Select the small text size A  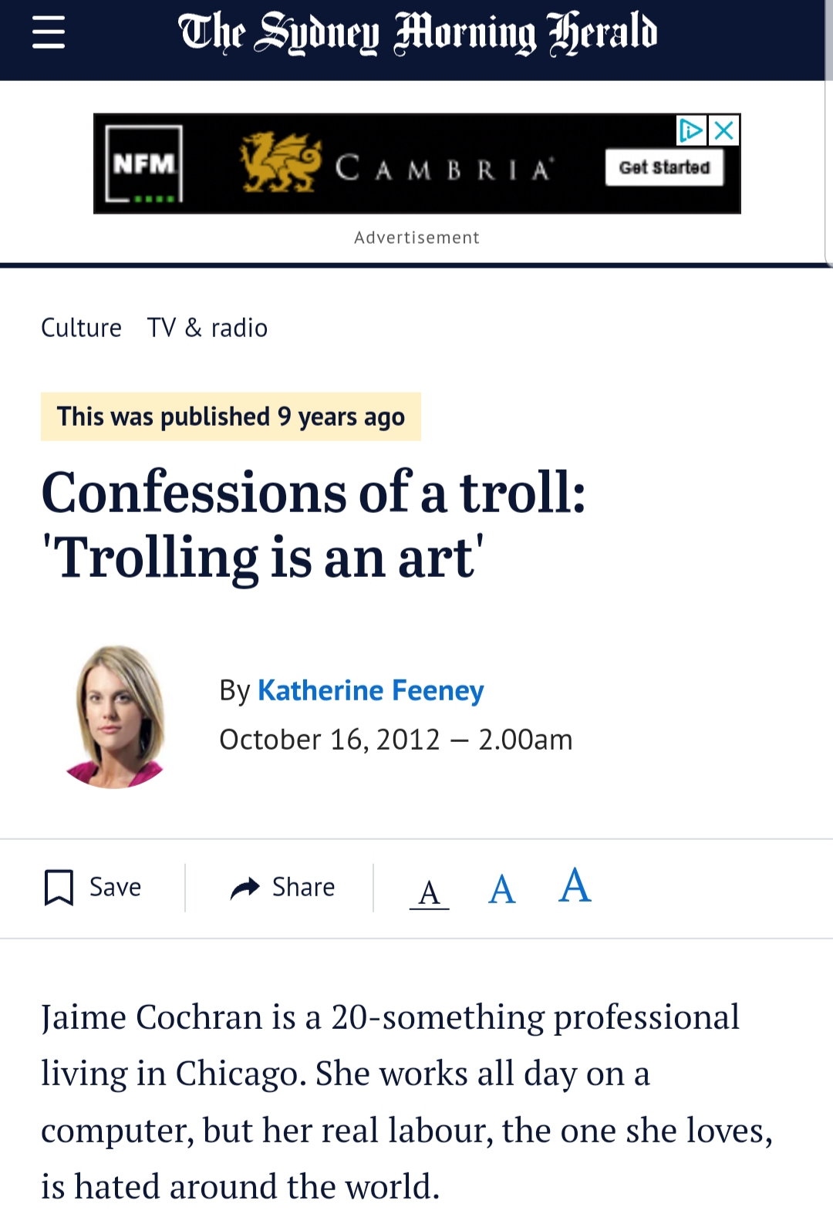[x=429, y=893]
